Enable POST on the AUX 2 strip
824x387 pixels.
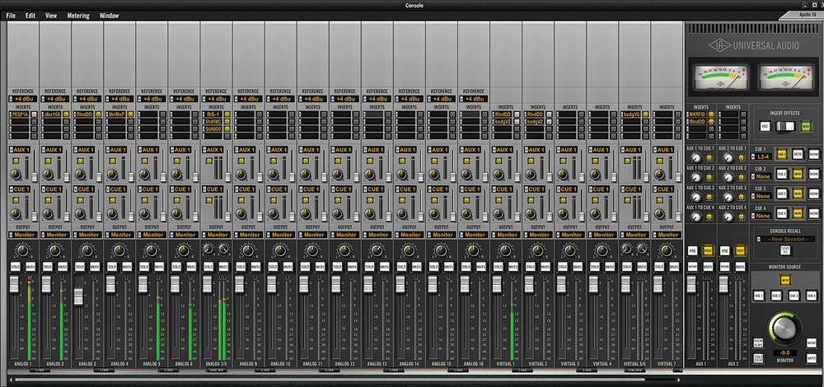tap(738, 250)
